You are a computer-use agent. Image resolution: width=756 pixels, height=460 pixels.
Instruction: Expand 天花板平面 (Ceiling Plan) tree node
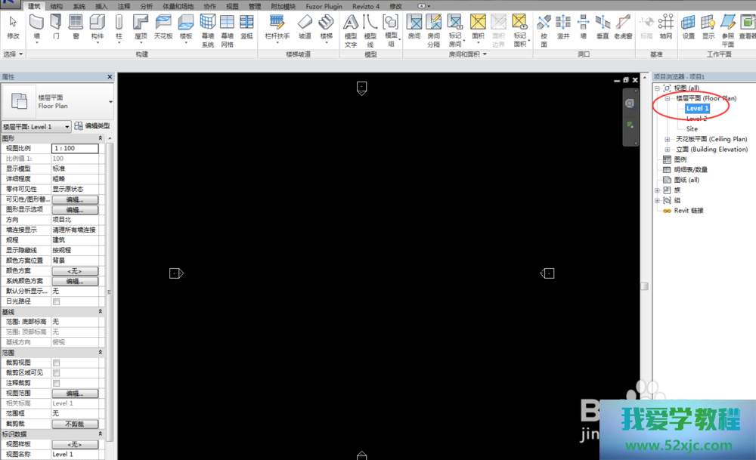pyautogui.click(x=667, y=139)
